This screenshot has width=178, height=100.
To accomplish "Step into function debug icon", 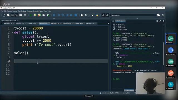I will tap(63, 15).
